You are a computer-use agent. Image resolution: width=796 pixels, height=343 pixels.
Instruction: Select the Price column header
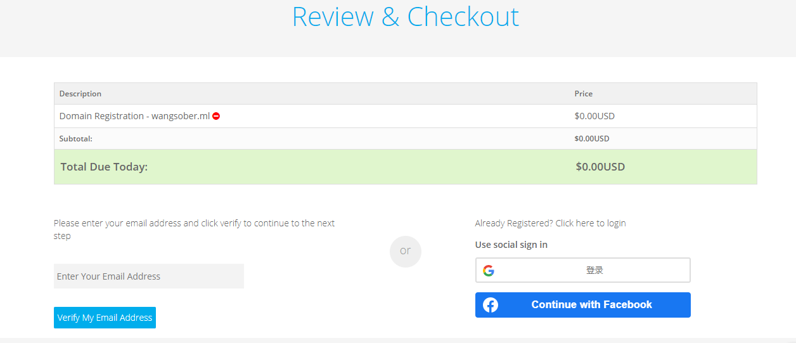click(584, 94)
